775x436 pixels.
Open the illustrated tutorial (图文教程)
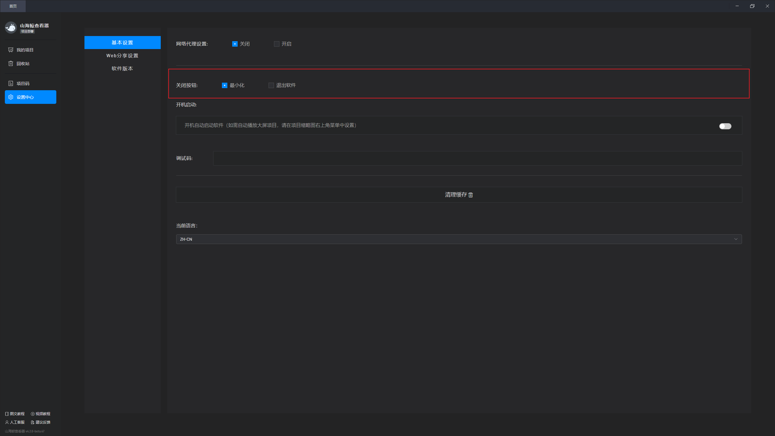tap(15, 414)
